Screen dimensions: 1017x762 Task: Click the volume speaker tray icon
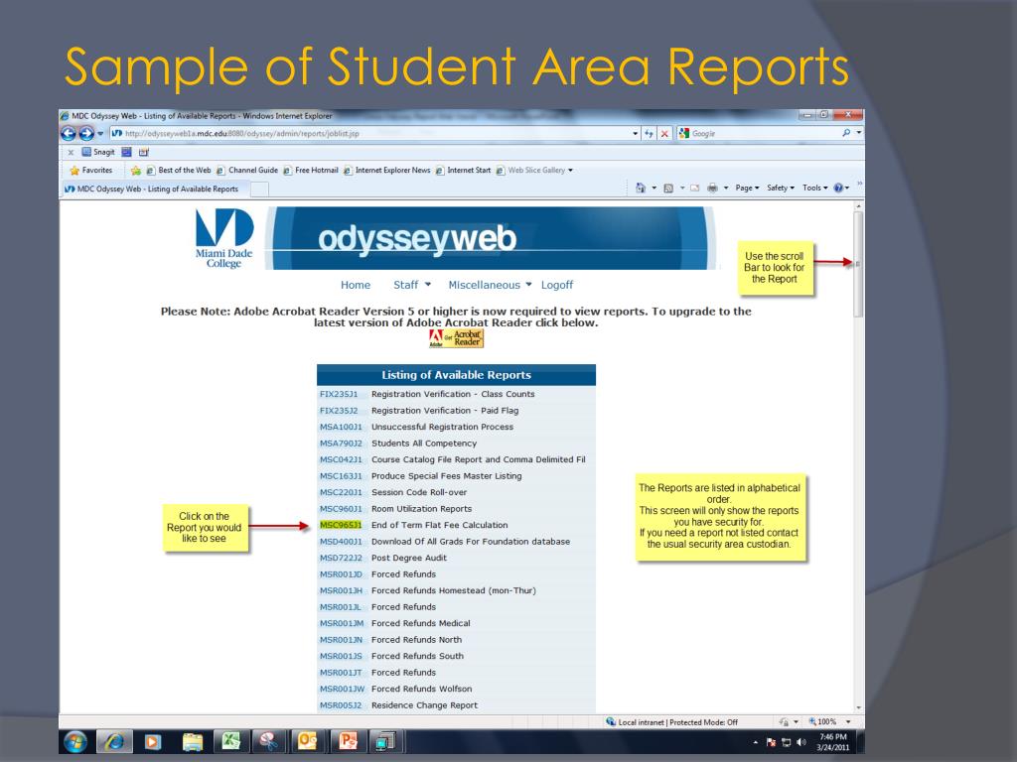(801, 742)
